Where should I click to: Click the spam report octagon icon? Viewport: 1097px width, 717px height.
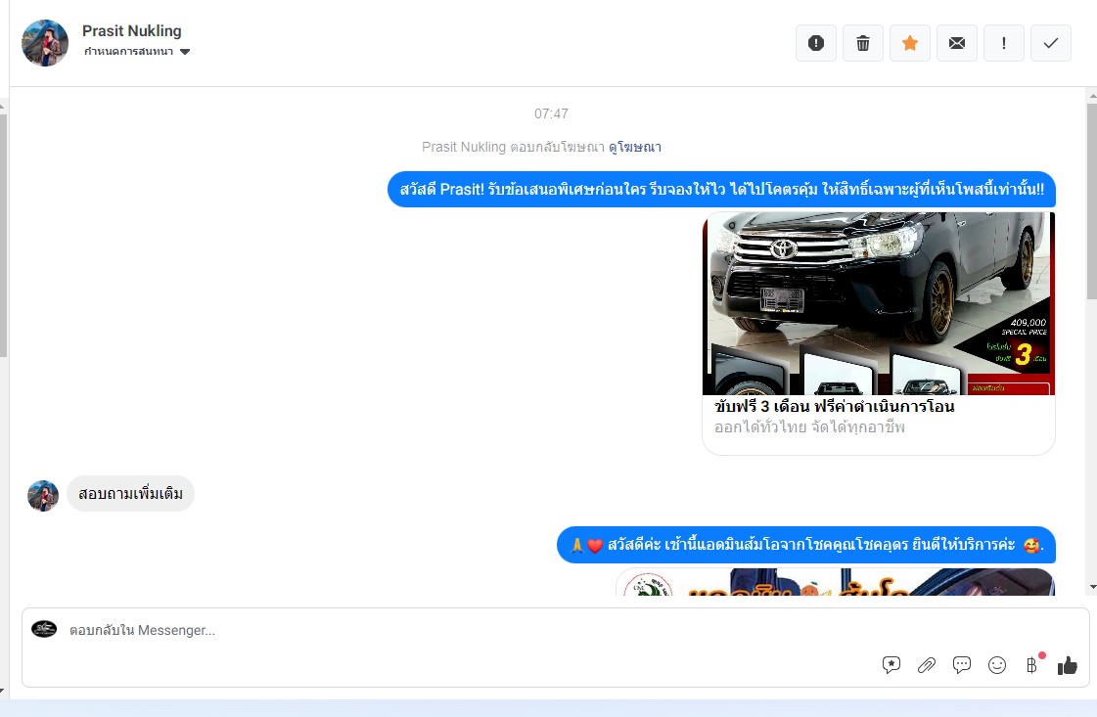pos(816,43)
